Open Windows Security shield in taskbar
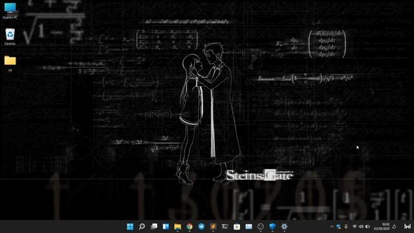Screen dimensions: 414x233 point(272,227)
